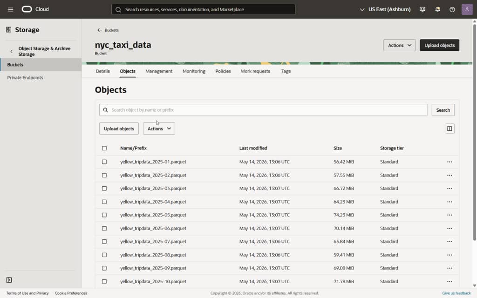Open Terms of Use and Privacy link

pyautogui.click(x=27, y=293)
